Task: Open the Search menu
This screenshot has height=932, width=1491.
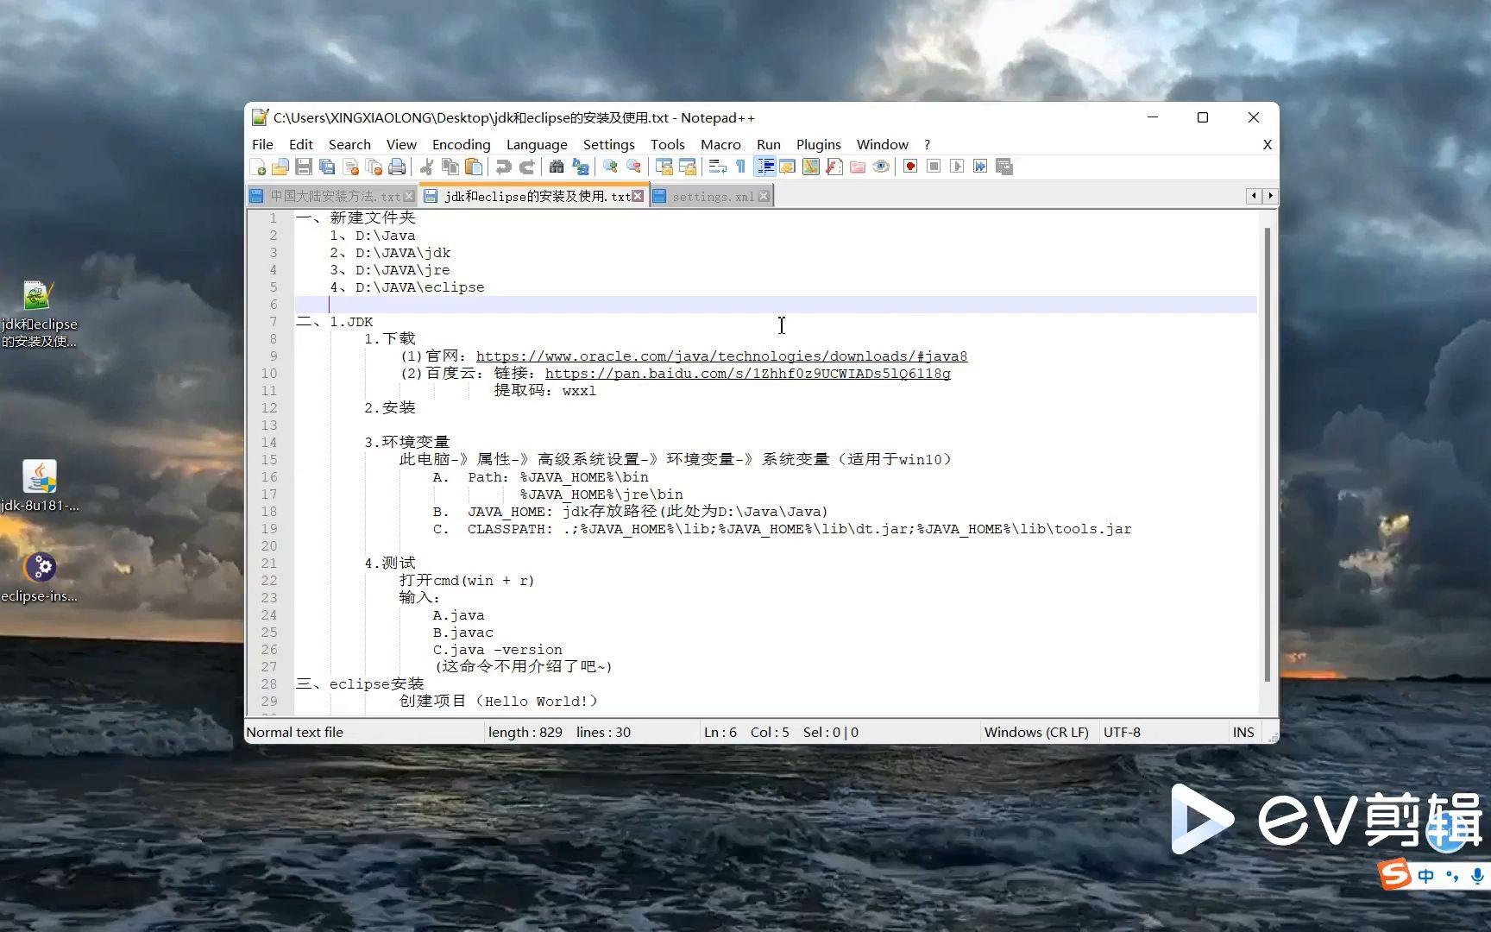Action: click(x=349, y=144)
